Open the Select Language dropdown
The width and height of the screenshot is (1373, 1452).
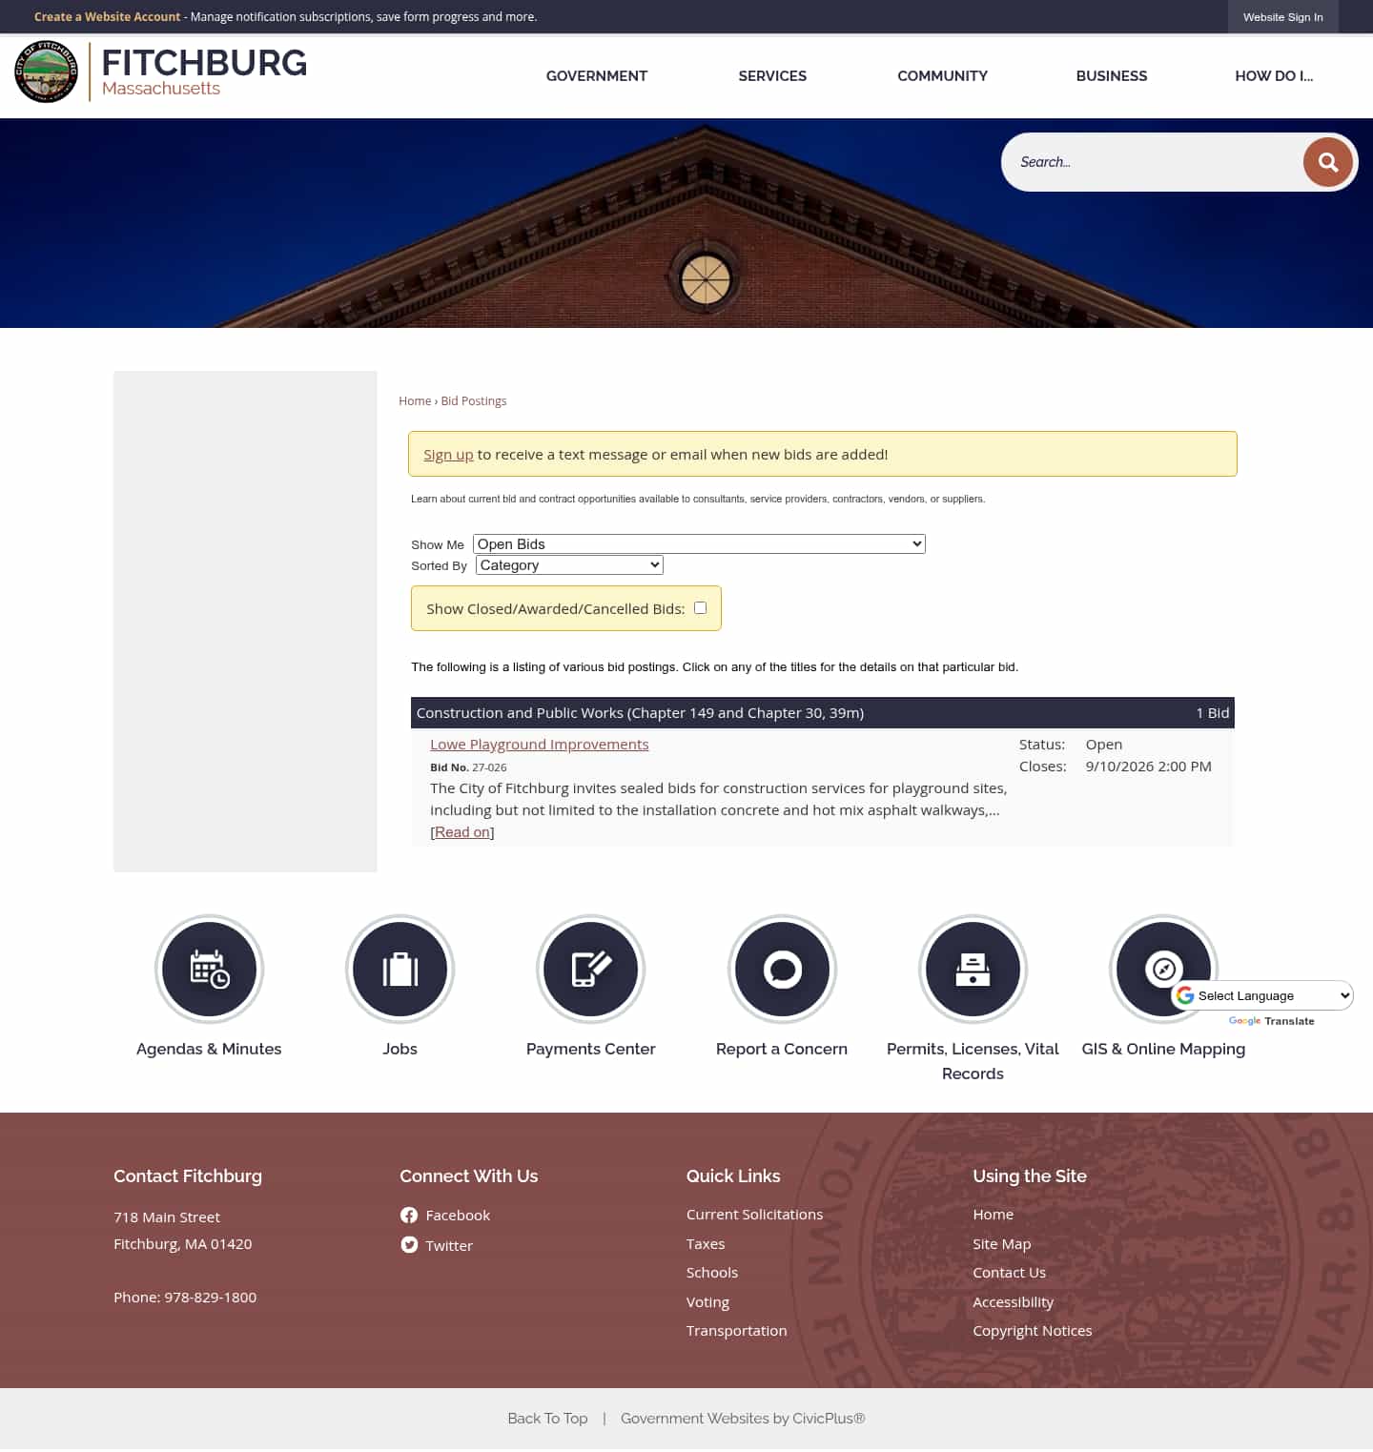(x=1262, y=996)
